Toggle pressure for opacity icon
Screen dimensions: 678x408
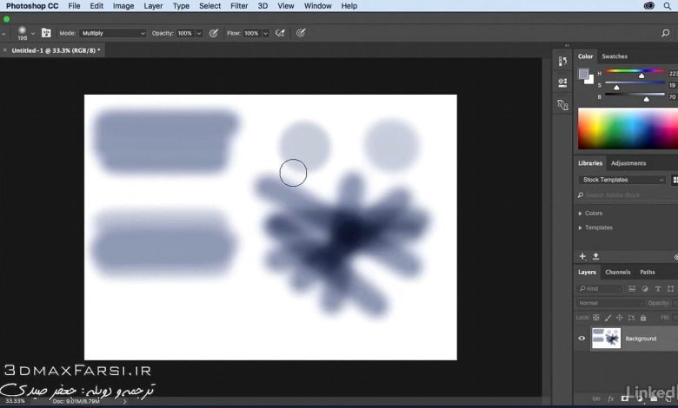pos(214,33)
